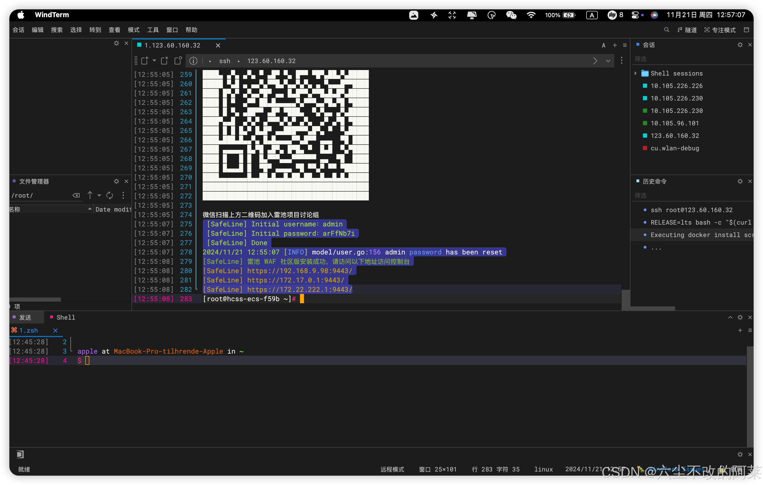Open WeChat from the macOS menu bar
Screen dimensions: 763x485
[x=511, y=15]
